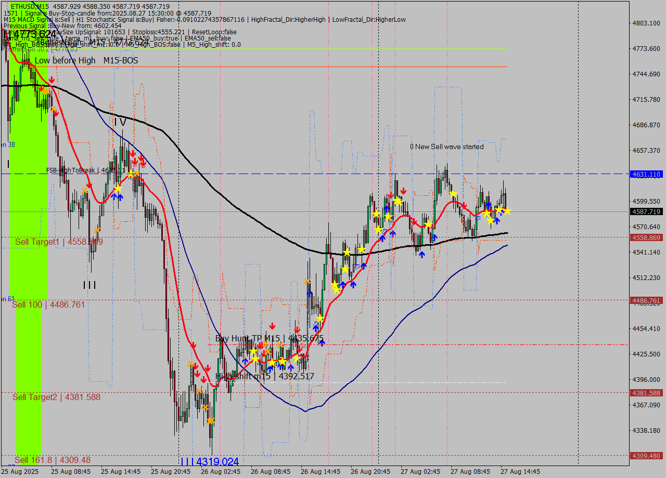Click the green highlighted session rectangle
The height and width of the screenshot is (478, 666).
click(x=29, y=260)
